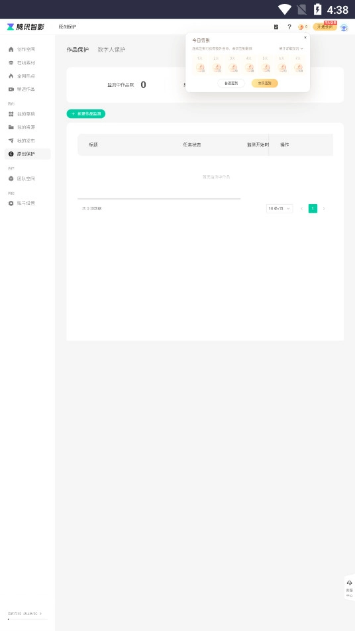The width and height of the screenshot is (355, 631).
Task: Switch to 数字人保护 tab
Action: [x=111, y=50]
